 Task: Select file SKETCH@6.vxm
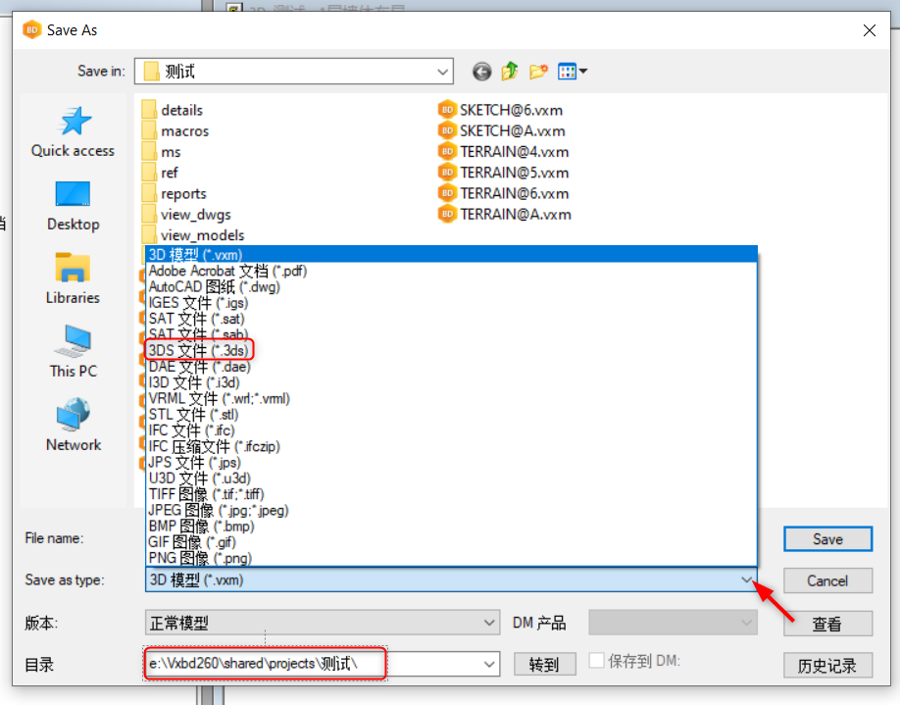tap(500, 110)
